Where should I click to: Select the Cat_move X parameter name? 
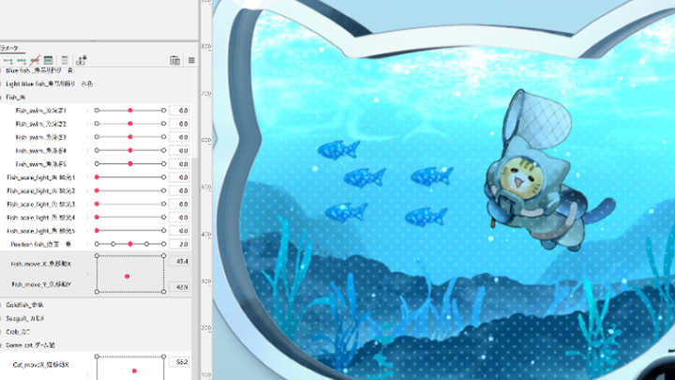coord(41,364)
